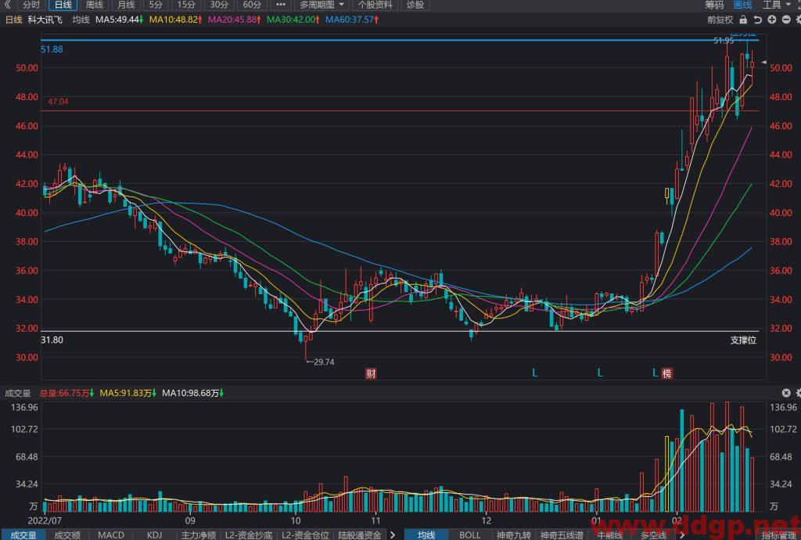Click the 总量:66.75万 volume label
Viewport: 801px width, 540px height.
tap(66, 394)
